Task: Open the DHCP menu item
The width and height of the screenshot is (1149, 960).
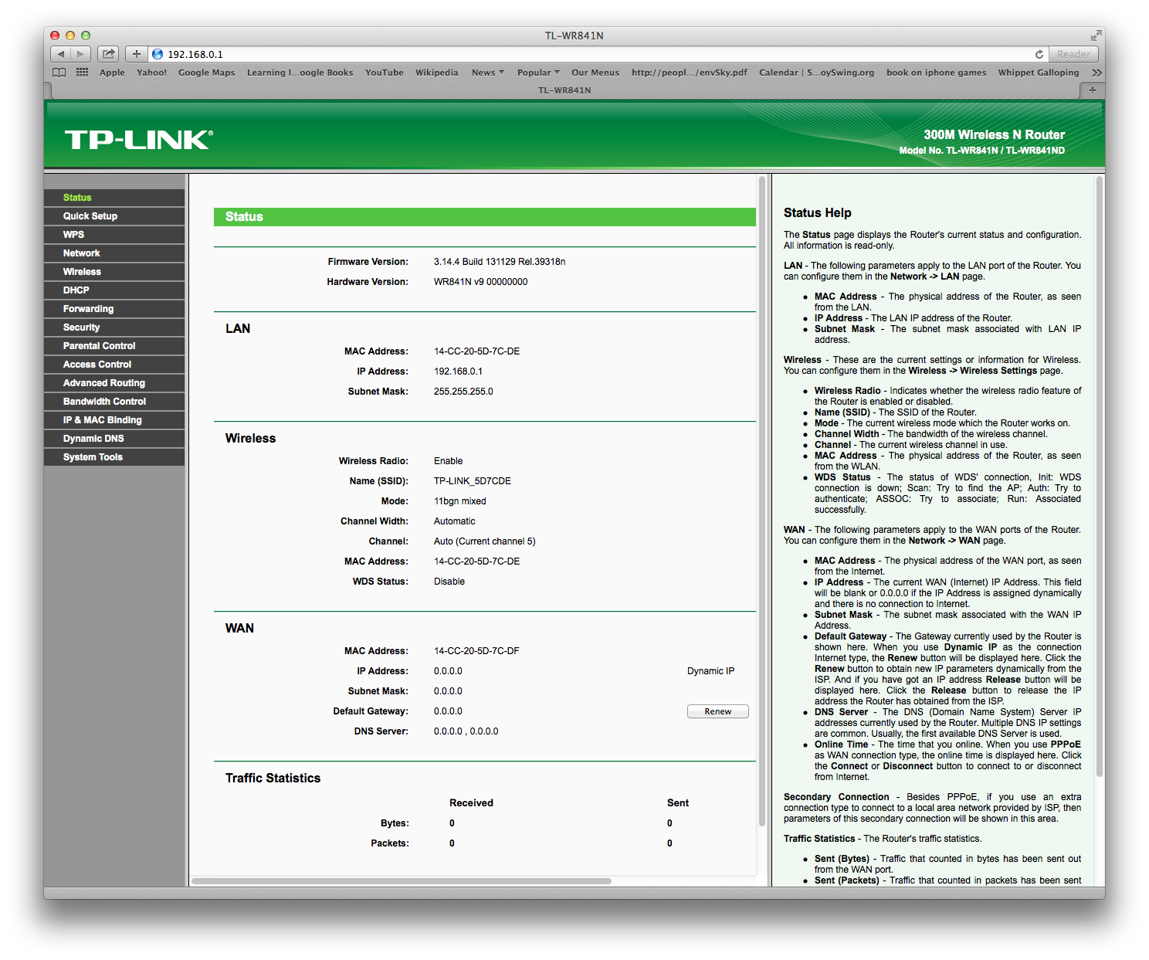Action: coord(114,290)
